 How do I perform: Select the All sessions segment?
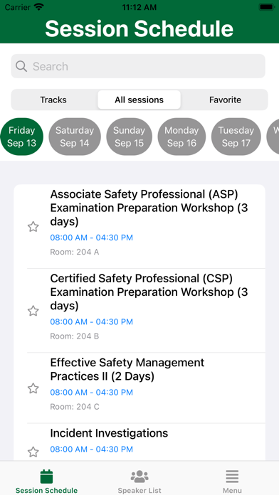click(139, 100)
